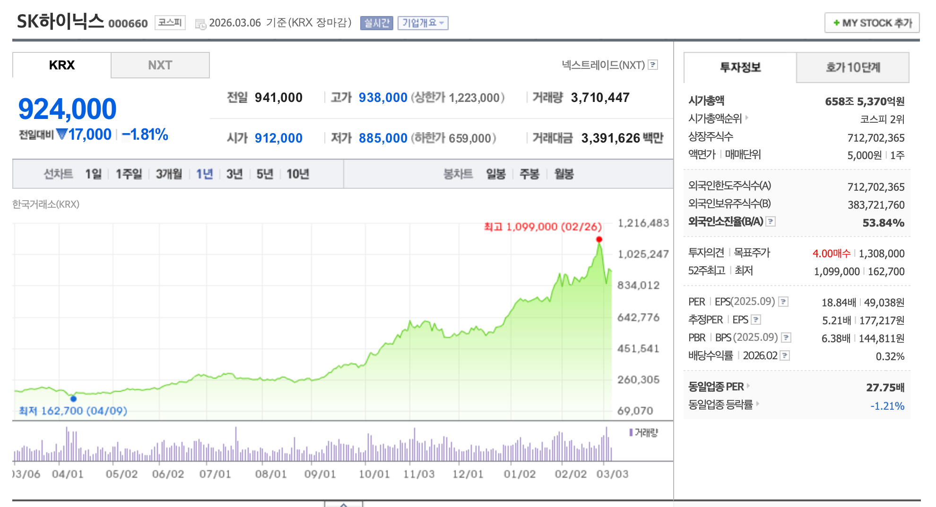The height and width of the screenshot is (507, 936).
Task: Open help icon next to PBR BPS(2025.09)
Action: click(786, 338)
